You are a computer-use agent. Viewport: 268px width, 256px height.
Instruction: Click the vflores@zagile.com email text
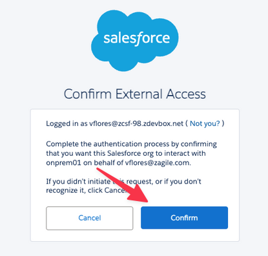tap(158, 163)
